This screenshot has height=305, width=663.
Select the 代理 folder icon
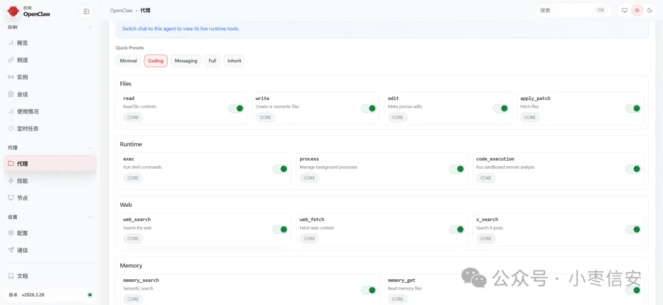11,163
